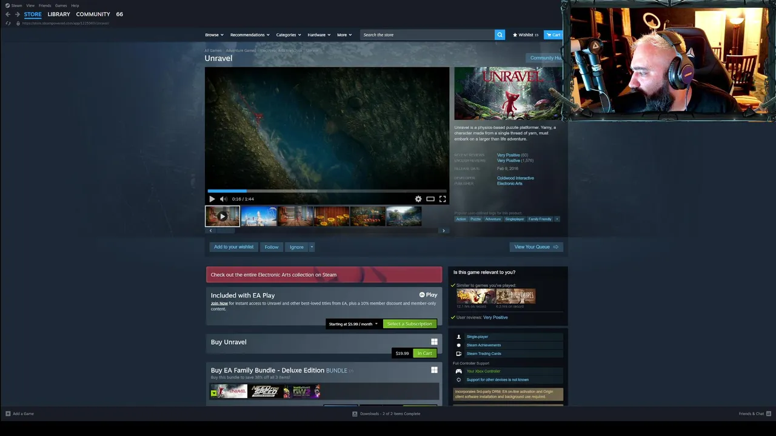Open the Help menu
This screenshot has width=776, height=436.
click(x=75, y=5)
